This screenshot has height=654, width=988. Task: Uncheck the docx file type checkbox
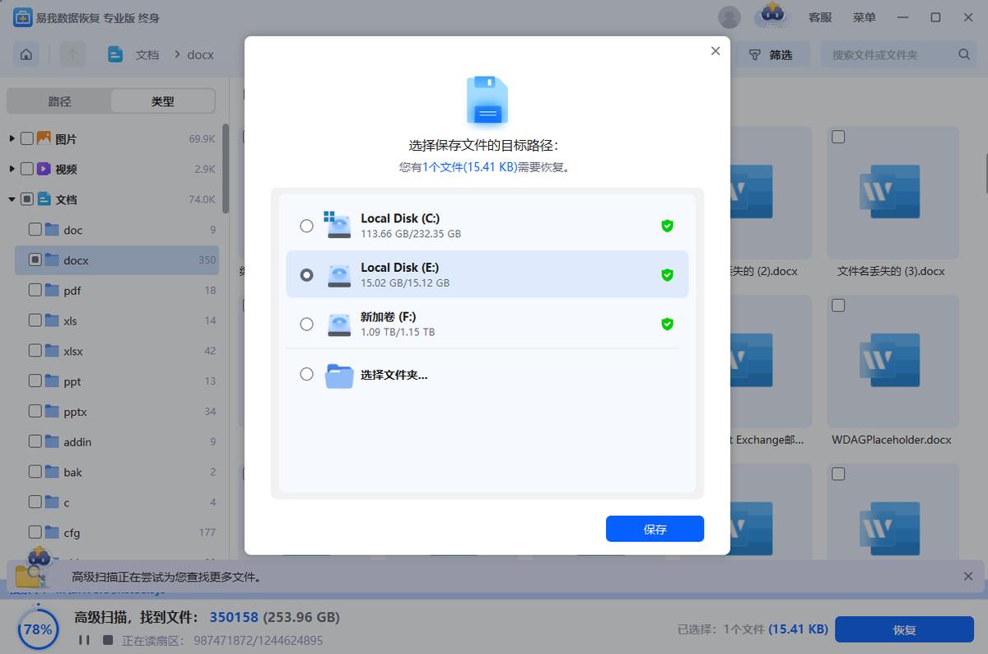35,259
